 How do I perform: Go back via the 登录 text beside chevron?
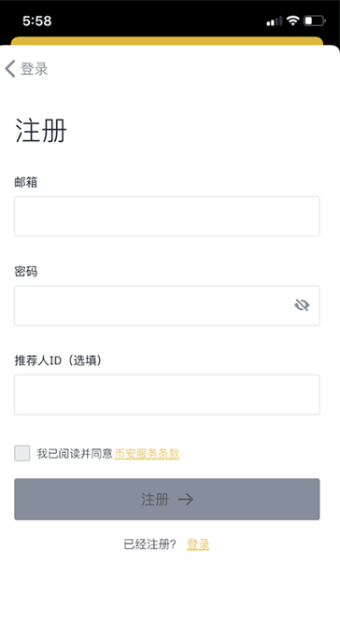pyautogui.click(x=35, y=68)
